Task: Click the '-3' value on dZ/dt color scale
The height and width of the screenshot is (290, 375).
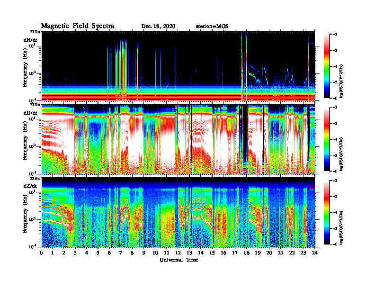Action: (x=336, y=197)
